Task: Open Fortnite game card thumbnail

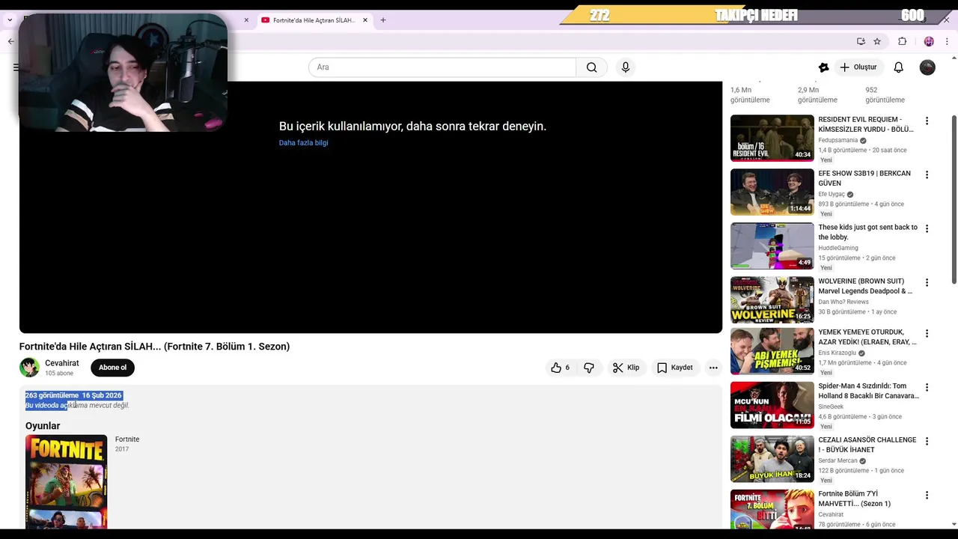Action: 66,481
